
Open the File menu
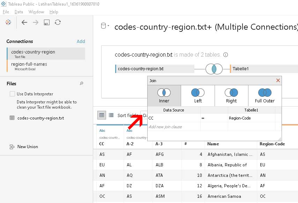6,12
